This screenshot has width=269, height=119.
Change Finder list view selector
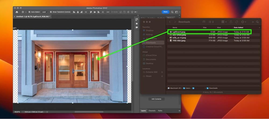point(211,22)
